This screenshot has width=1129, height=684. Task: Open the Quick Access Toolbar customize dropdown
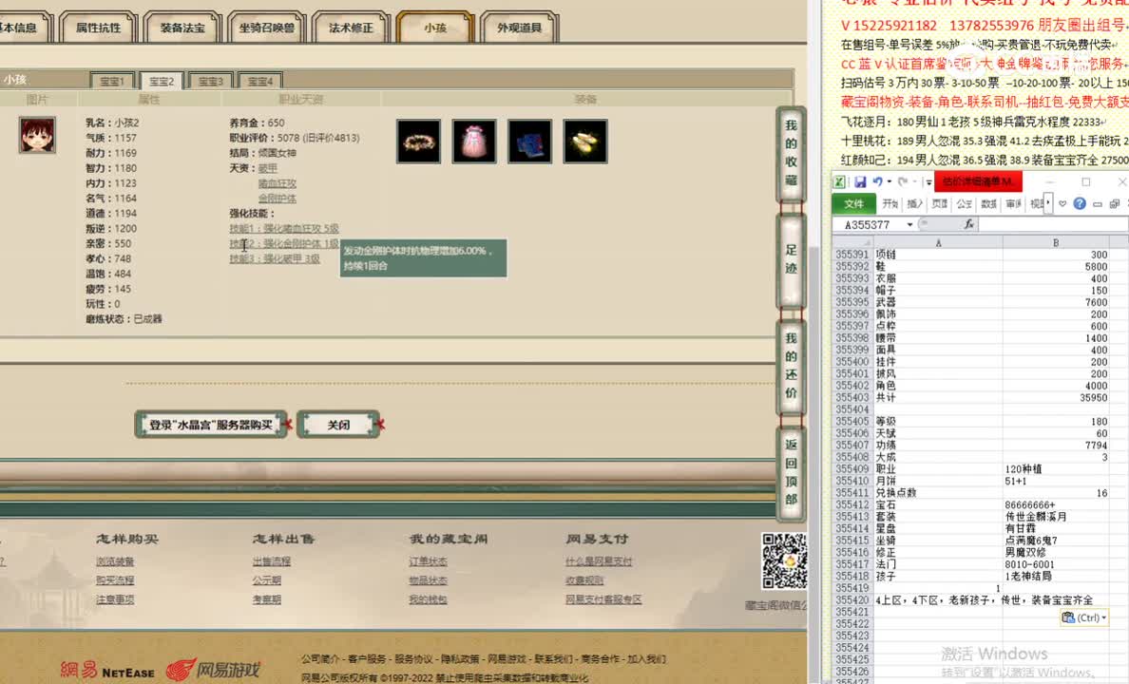click(x=928, y=182)
